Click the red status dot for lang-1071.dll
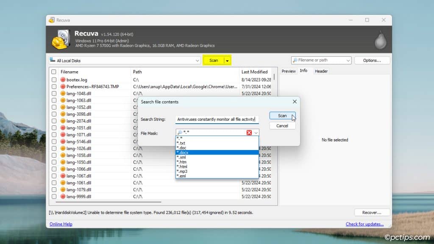The width and height of the screenshot is (434, 244). pyautogui.click(x=63, y=135)
